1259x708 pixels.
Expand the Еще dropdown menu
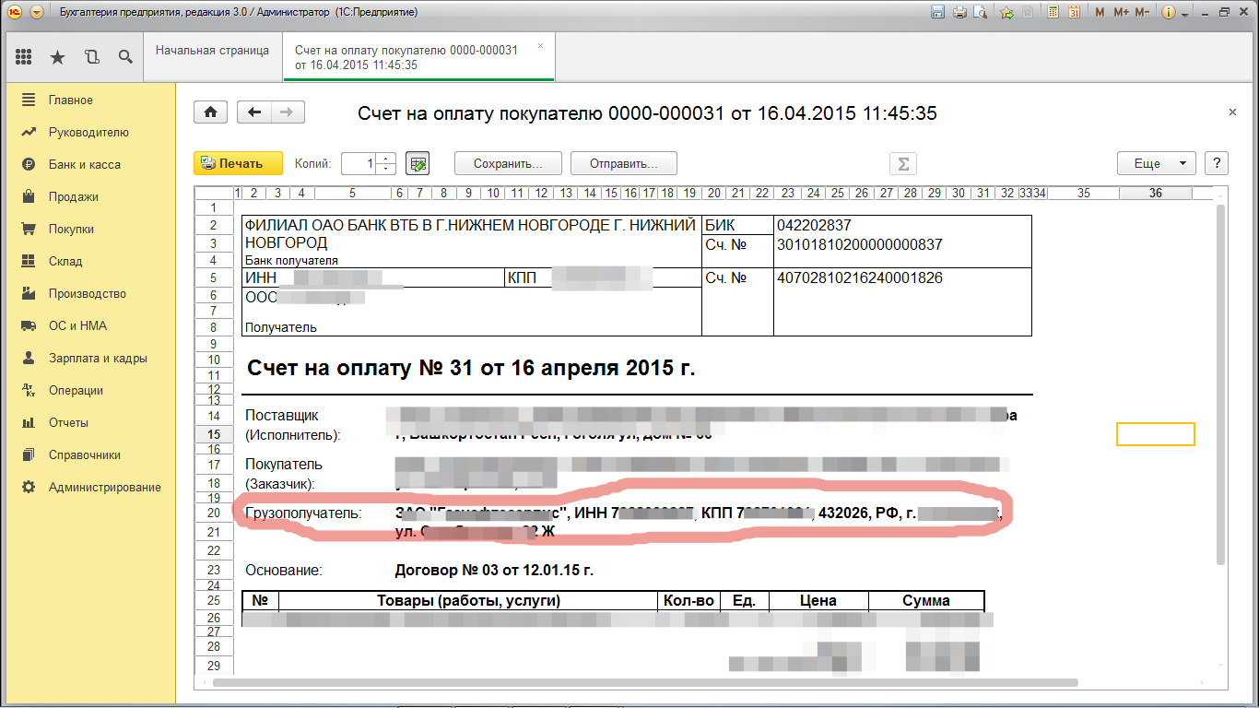(x=1156, y=163)
